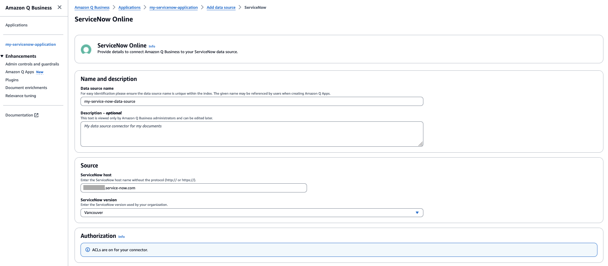Click the 'Description - optional' field label
The width and height of the screenshot is (608, 266).
click(x=101, y=113)
